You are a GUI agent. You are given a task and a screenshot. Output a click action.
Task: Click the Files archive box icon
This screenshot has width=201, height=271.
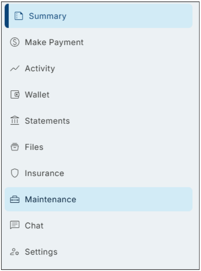pyautogui.click(x=15, y=147)
